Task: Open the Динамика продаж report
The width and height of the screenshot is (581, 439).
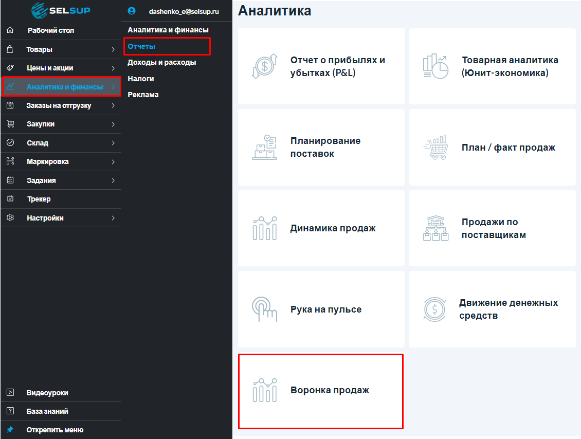Action: (x=321, y=228)
